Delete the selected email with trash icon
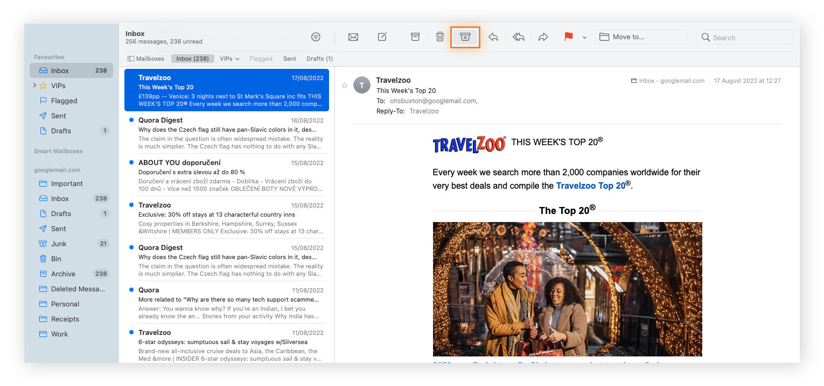The image size is (824, 386). point(440,37)
